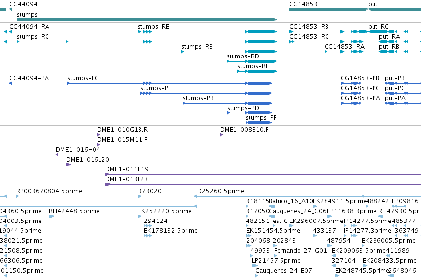Select the CG14853-RB transcript label
Screen dimensions: 421x278
[309, 27]
